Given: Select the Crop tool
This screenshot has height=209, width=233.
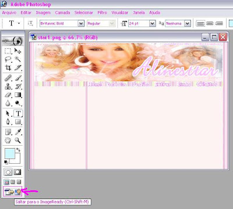Looking at the screenshot, I should point(8,67).
